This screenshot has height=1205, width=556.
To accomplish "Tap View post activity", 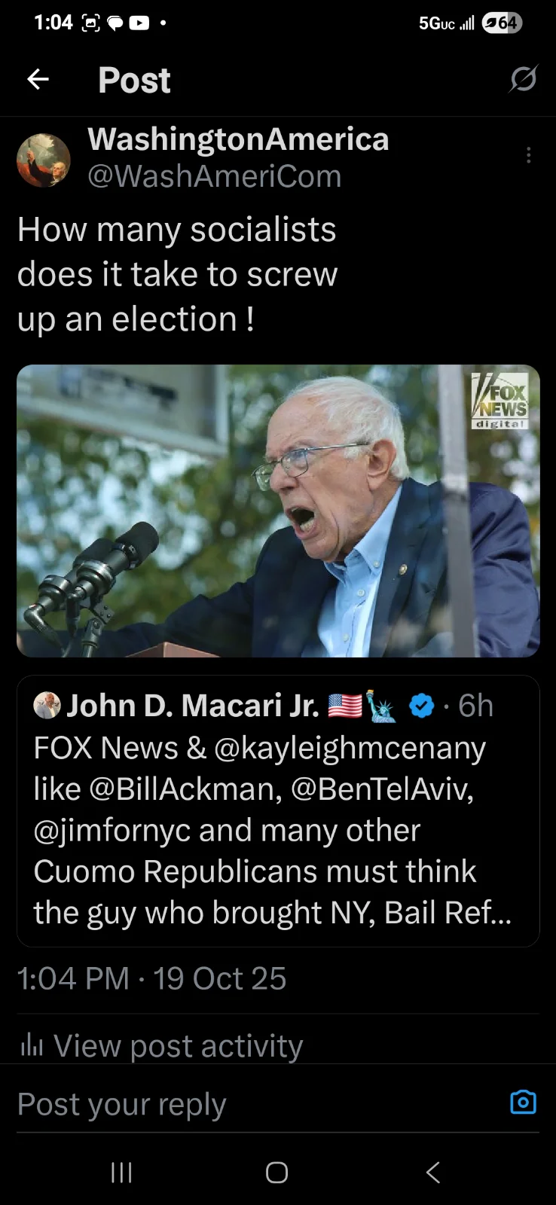I will (178, 1045).
